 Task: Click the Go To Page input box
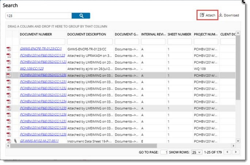pyautogui.click(x=164, y=152)
